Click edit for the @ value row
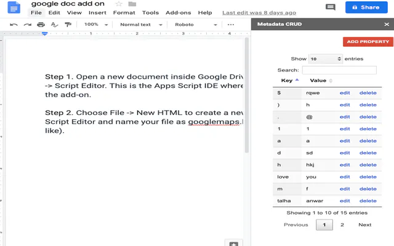The image size is (394, 246). pyautogui.click(x=345, y=117)
